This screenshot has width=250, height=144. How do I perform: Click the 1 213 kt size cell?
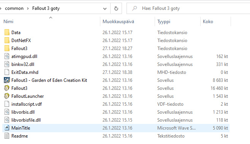[220, 112]
